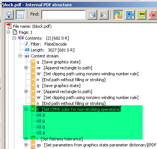
Task: Expand the first re Append rectangle node
Action: pyautogui.click(x=26, y=68)
